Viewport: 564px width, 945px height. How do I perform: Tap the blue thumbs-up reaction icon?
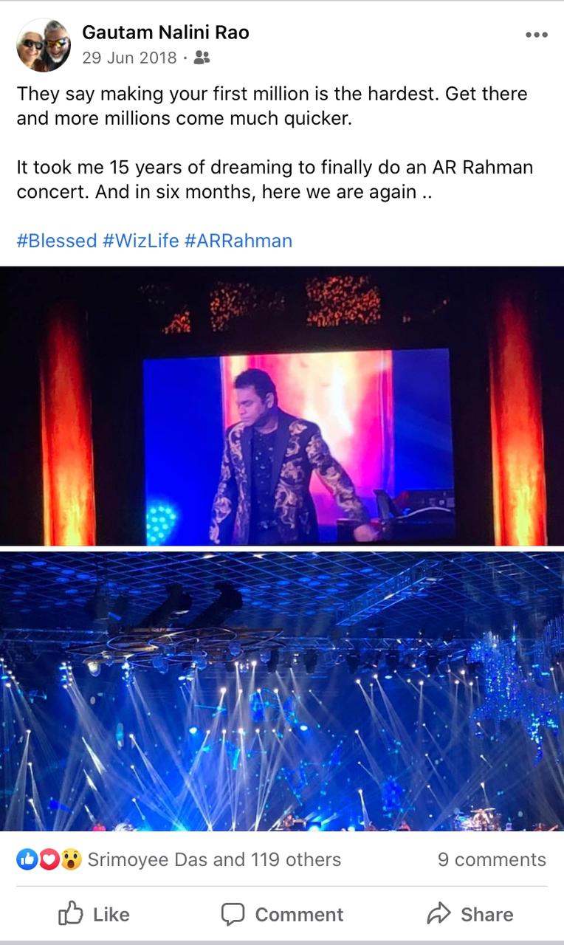click(x=27, y=859)
